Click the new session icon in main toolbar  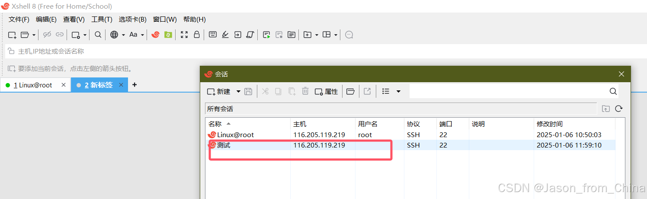tap(12, 35)
